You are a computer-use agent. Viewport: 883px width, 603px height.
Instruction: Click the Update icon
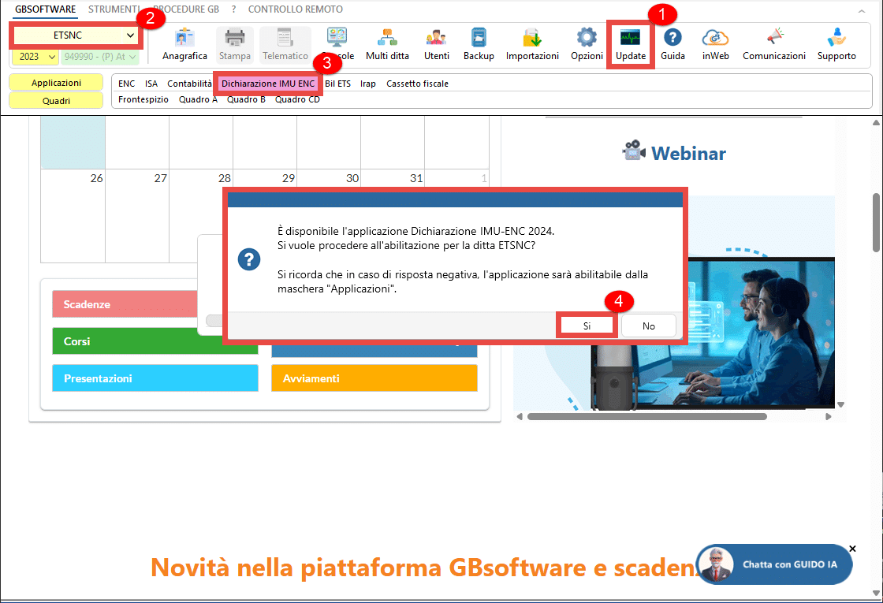[x=631, y=44]
